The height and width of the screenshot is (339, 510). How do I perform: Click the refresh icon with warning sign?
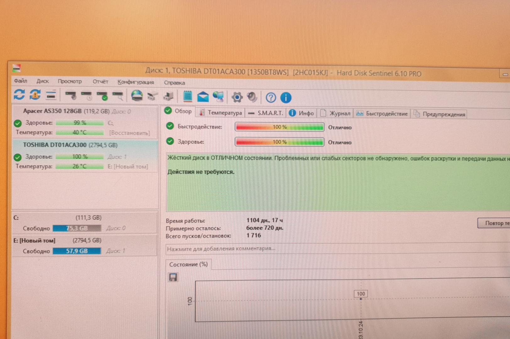point(35,94)
